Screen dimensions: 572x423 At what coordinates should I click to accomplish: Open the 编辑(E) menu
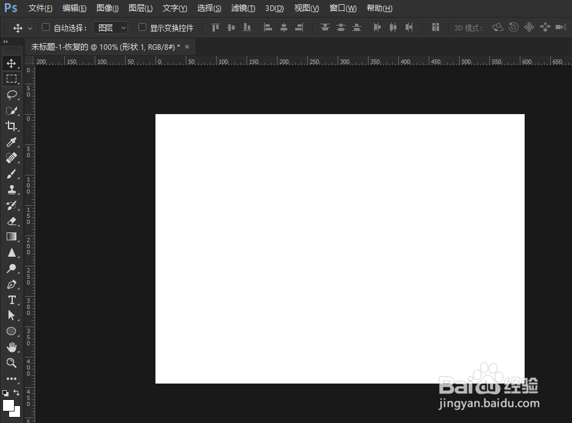pos(75,8)
